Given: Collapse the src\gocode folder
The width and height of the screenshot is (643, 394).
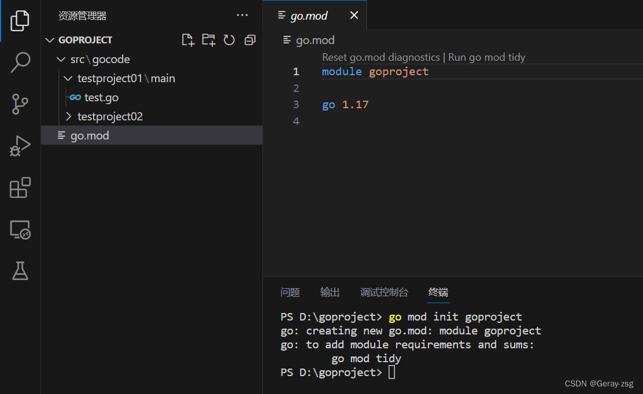Looking at the screenshot, I should 61,59.
